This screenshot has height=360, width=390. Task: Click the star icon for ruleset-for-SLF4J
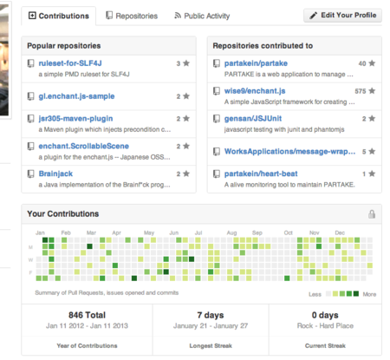pos(186,63)
